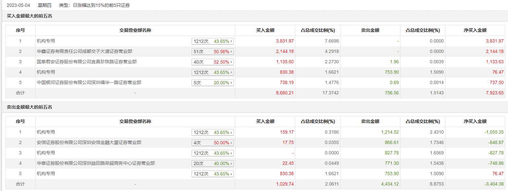The height and width of the screenshot is (191, 508).
Task: Expand 1212次 box in sell table row 1
Action: click(231, 132)
